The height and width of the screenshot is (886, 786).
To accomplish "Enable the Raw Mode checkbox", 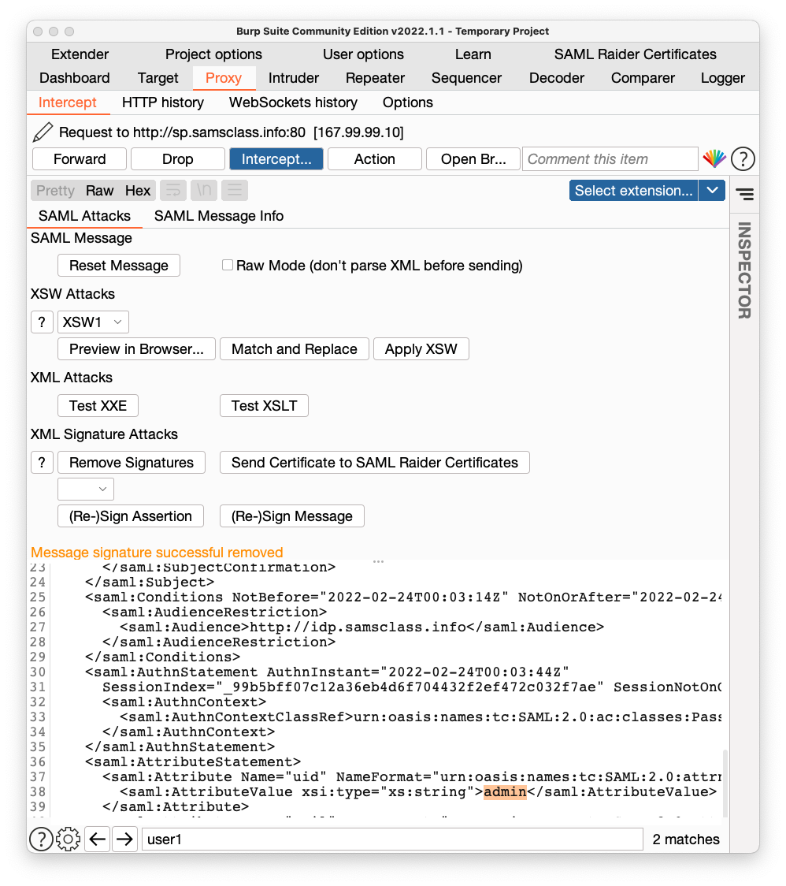I will pos(228,265).
